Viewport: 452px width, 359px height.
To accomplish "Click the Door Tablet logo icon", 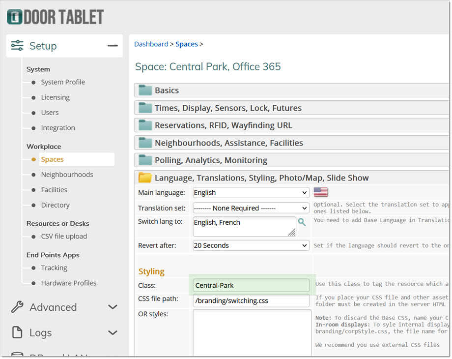I will coord(16,17).
